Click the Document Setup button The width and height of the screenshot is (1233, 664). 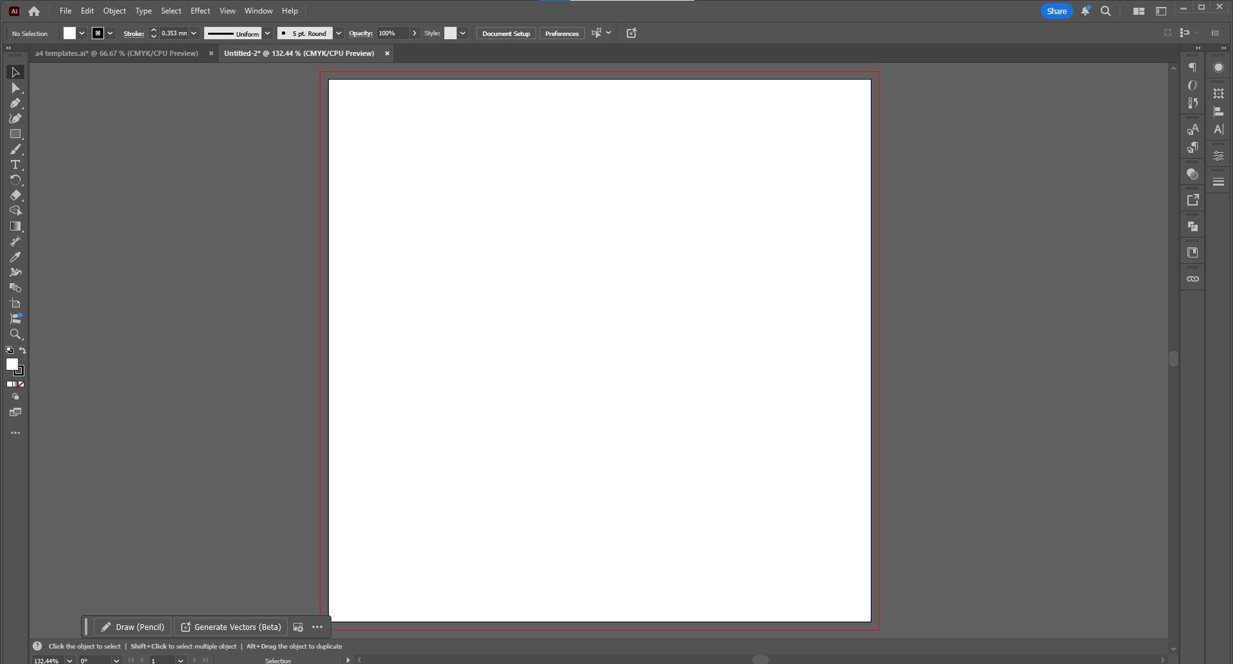pos(506,33)
